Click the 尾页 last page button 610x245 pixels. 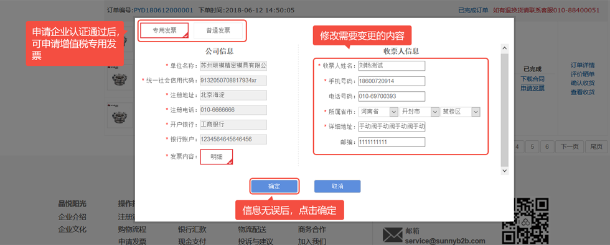(x=596, y=146)
